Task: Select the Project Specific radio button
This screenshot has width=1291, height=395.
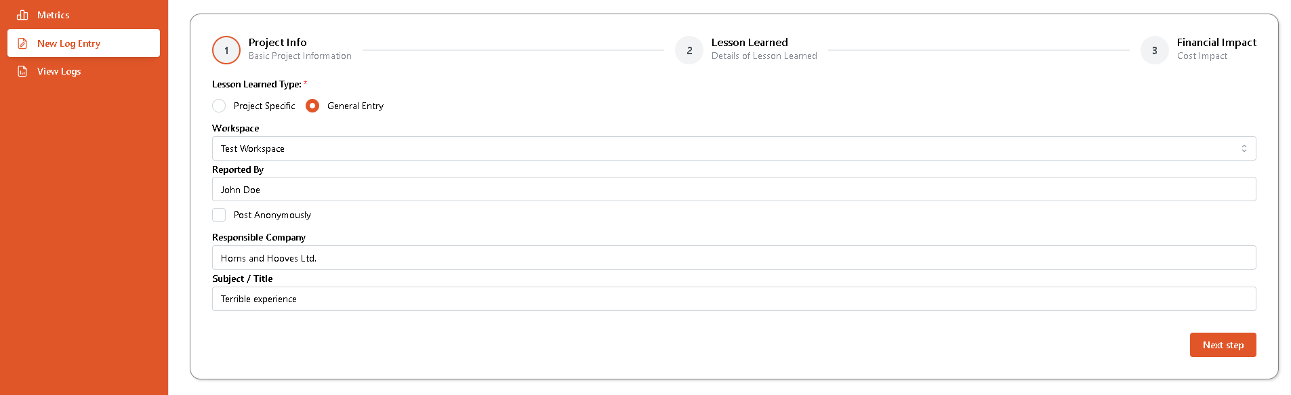Action: coord(219,106)
